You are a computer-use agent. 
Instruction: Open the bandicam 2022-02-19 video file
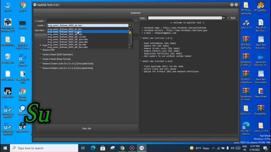pos(261,61)
